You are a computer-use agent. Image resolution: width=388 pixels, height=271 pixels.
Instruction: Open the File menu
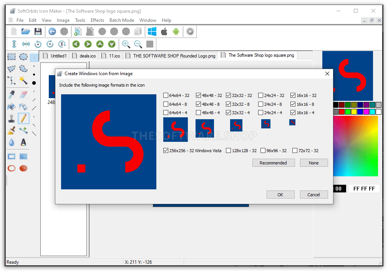20,20
